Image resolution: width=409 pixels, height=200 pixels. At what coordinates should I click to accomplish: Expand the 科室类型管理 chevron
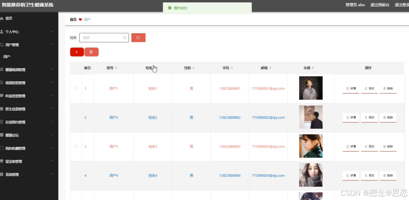52,96
